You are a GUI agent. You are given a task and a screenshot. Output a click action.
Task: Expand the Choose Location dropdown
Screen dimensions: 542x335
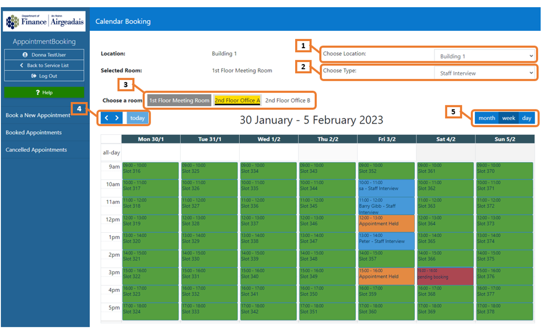485,56
